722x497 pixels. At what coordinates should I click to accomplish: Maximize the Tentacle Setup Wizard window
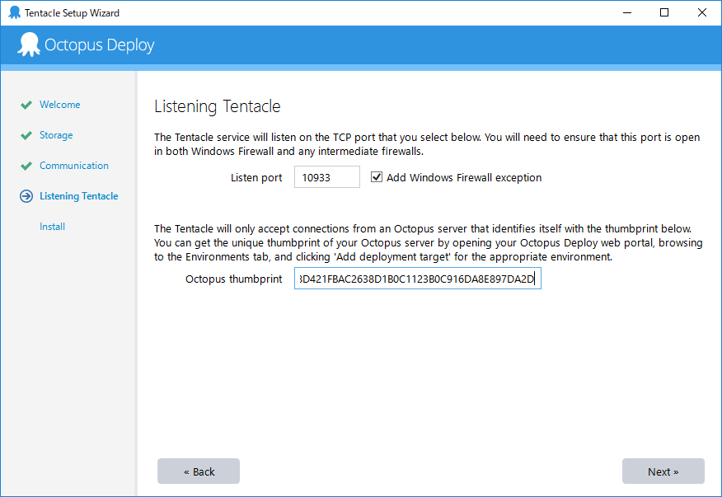tap(664, 12)
